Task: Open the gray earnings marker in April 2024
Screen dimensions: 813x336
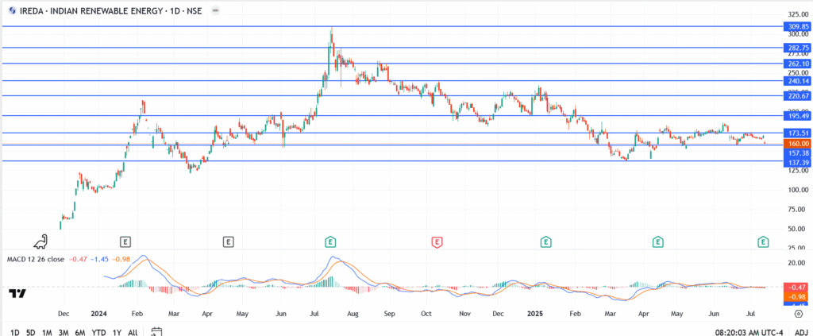Action: click(x=228, y=241)
